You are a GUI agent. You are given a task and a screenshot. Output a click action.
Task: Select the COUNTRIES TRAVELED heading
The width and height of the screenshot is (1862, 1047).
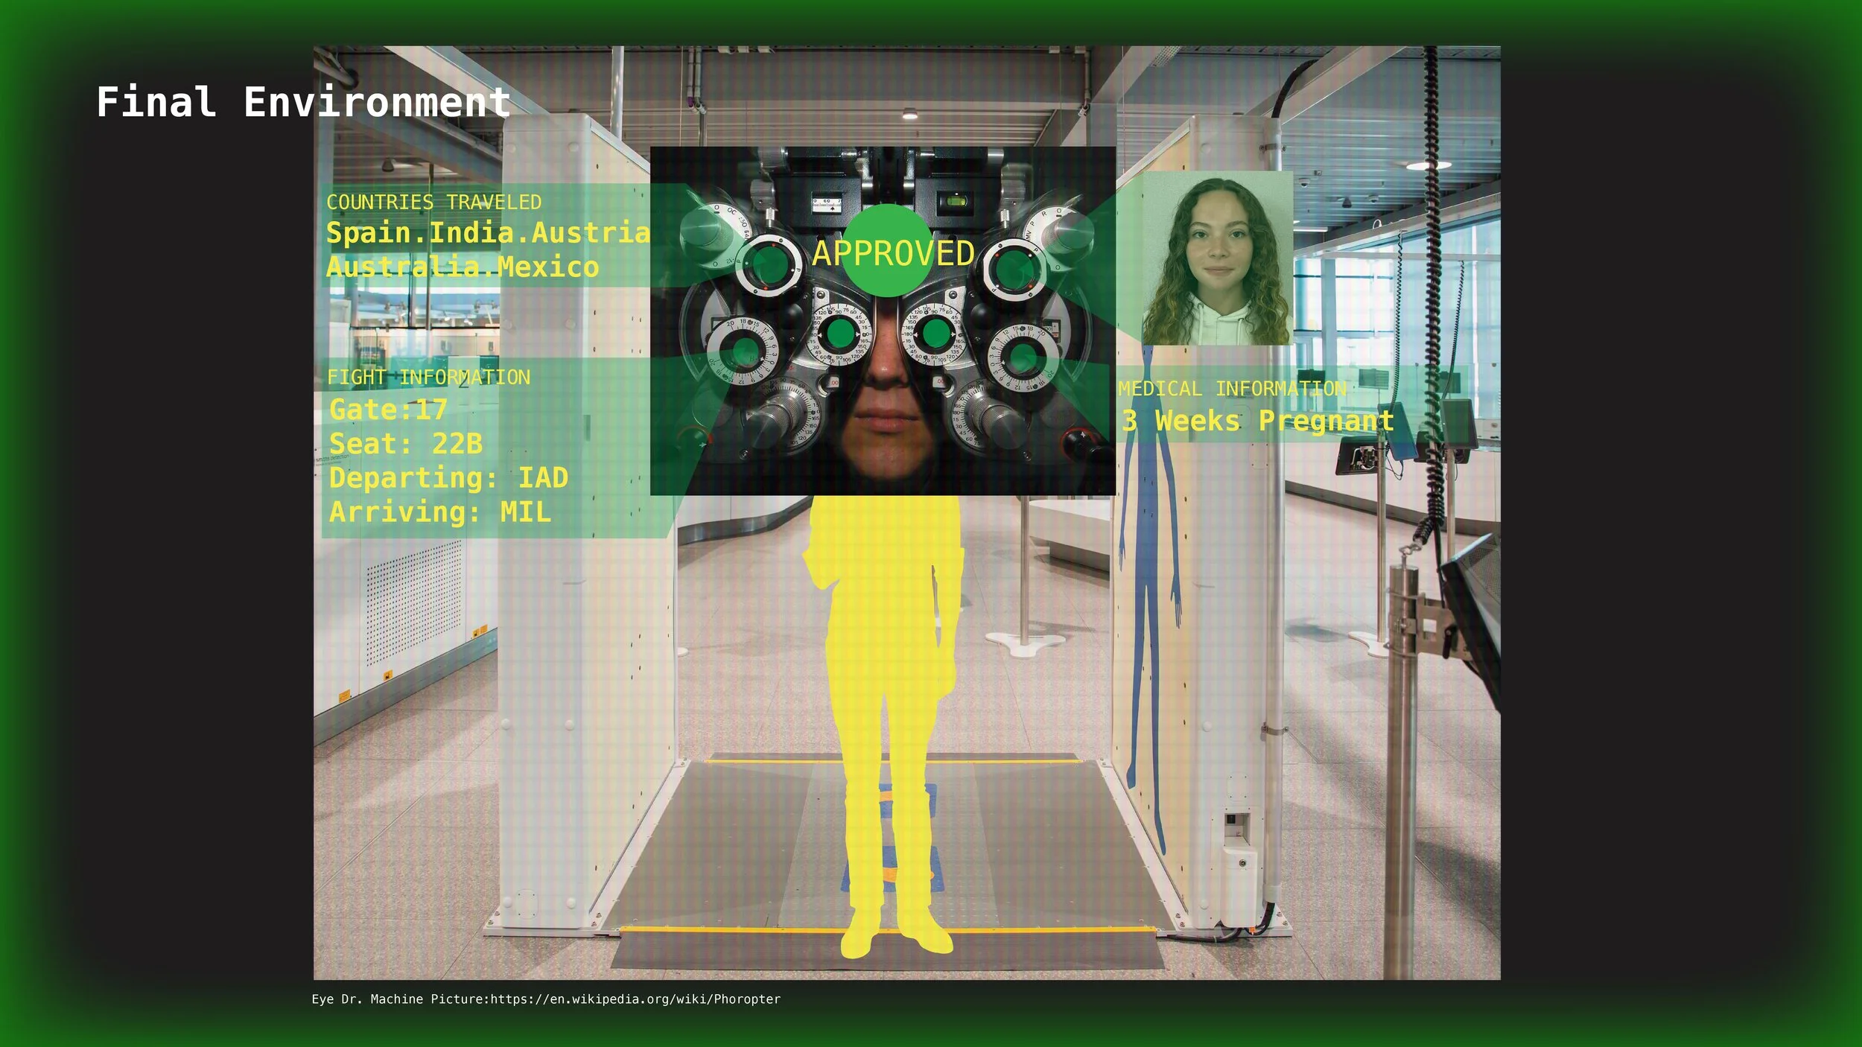pyautogui.click(x=433, y=203)
